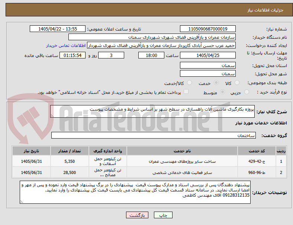The height and width of the screenshot is (225, 293).
Task: Click the ردیف column header
Action: click(x=281, y=151)
